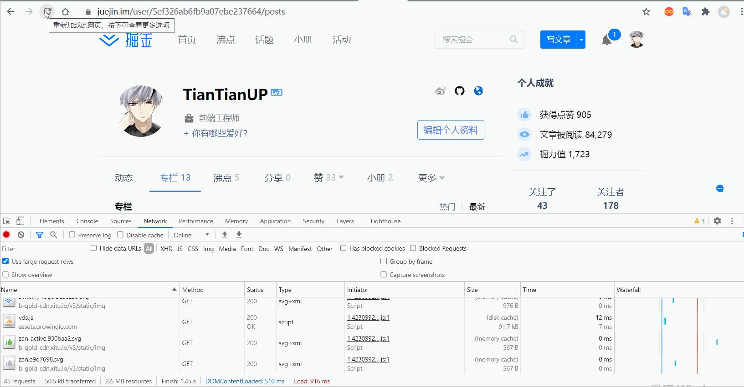Viewport: 744px width, 387px height.
Task: Open the Application DevTools tab
Action: point(275,221)
